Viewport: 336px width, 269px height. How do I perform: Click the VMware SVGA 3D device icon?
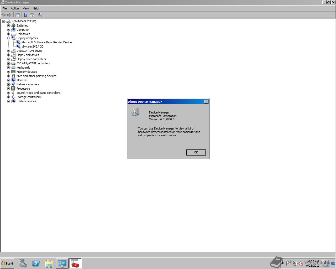(x=18, y=46)
